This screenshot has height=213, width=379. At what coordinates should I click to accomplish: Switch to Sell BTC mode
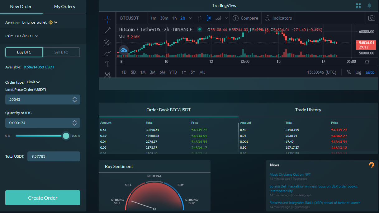(61, 52)
